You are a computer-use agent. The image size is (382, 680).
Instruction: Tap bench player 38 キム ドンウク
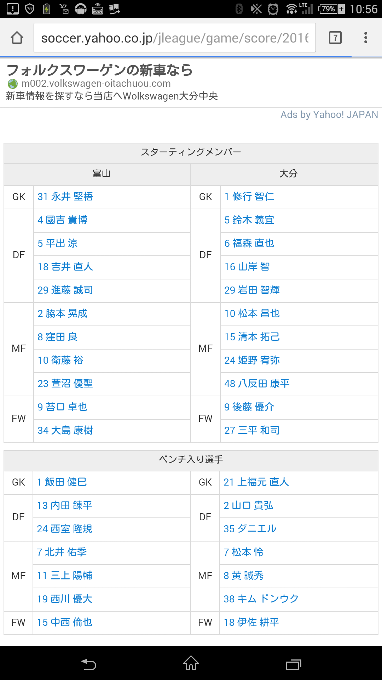261,599
